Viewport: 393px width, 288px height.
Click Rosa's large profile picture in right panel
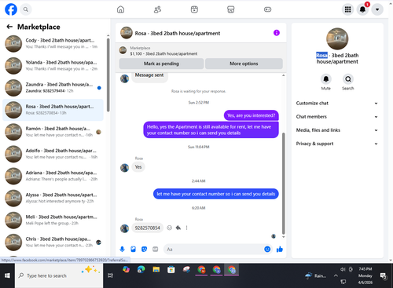pos(337,38)
